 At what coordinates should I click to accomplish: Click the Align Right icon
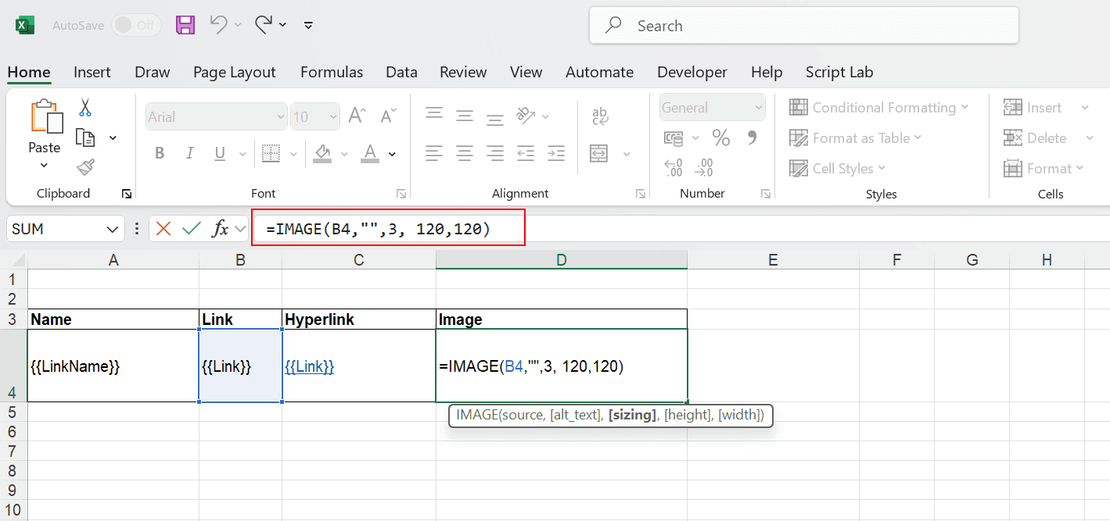pyautogui.click(x=494, y=152)
